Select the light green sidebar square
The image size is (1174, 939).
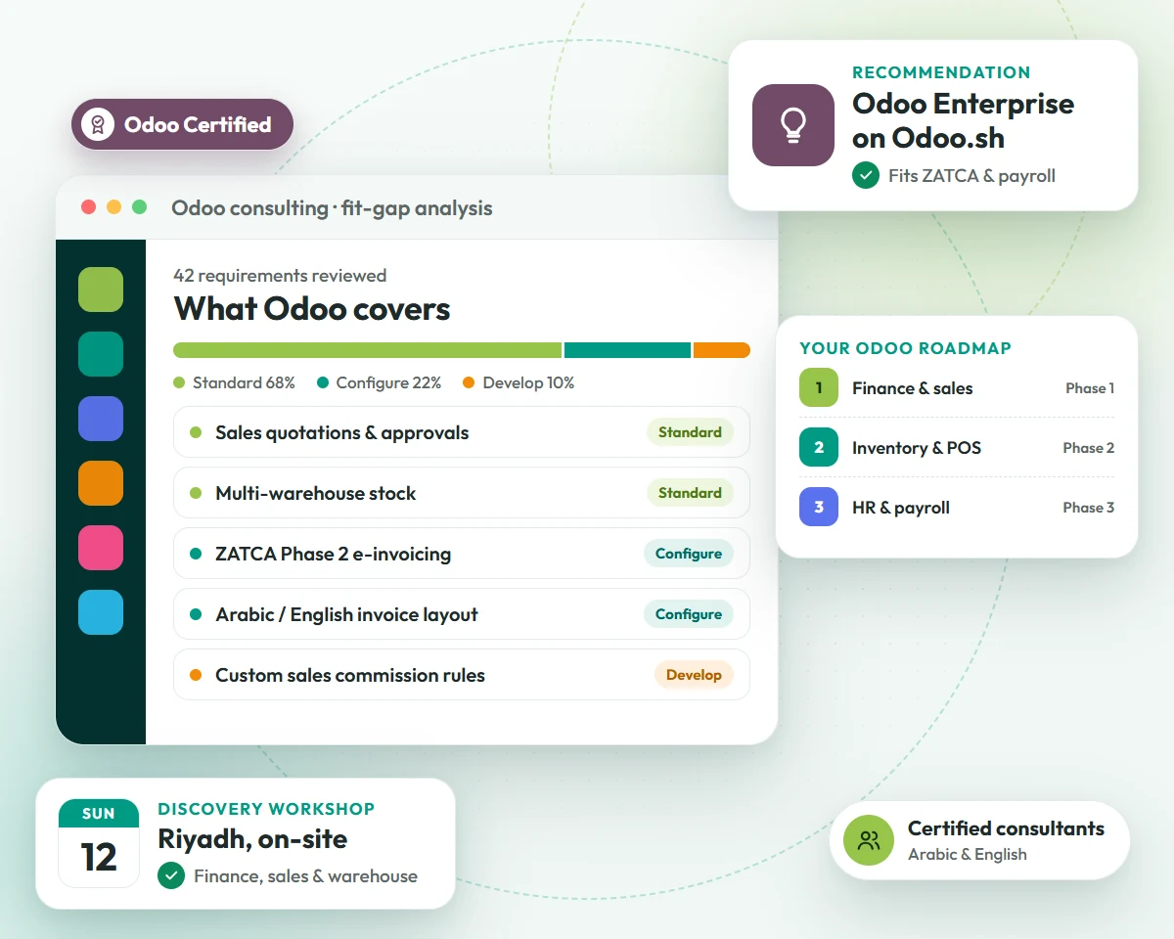(101, 290)
